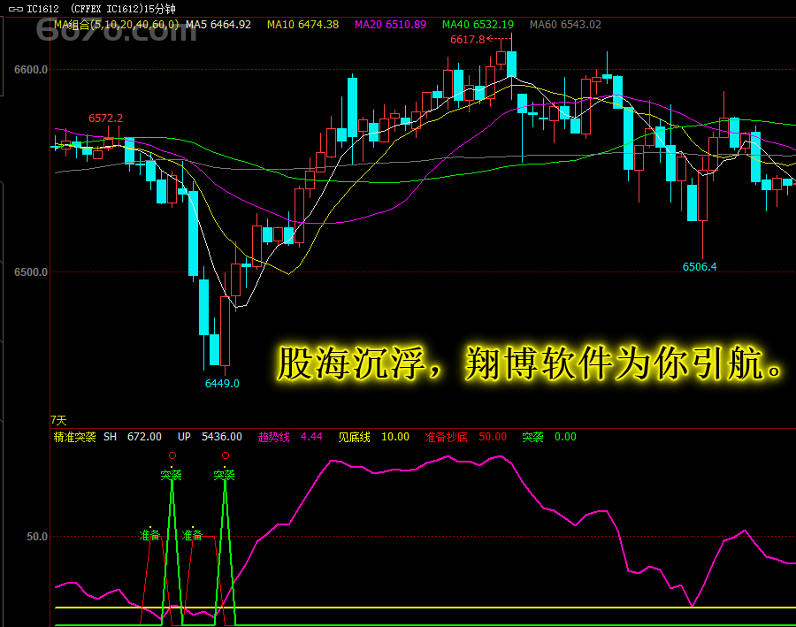
Task: Click the red circle above second 突袭
Action: pyautogui.click(x=226, y=455)
